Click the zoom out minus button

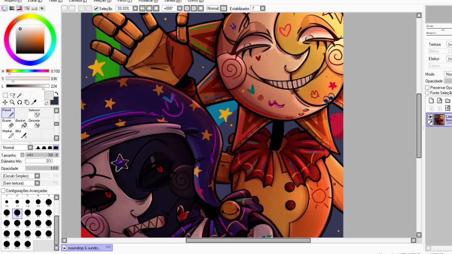click(x=142, y=8)
